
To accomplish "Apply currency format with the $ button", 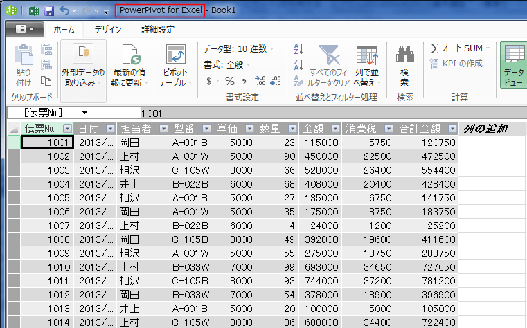I will (x=209, y=81).
